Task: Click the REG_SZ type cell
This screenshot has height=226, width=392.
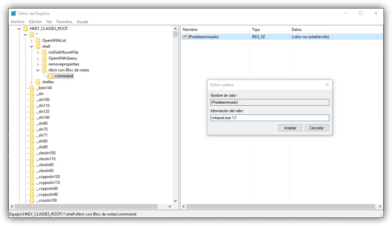Action: point(258,37)
